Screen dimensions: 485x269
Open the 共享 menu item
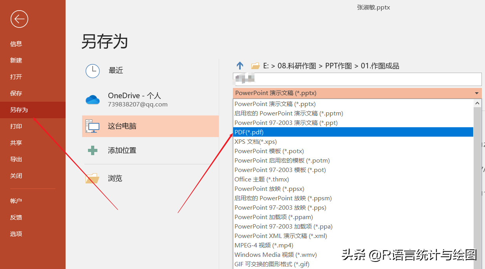[x=16, y=143]
